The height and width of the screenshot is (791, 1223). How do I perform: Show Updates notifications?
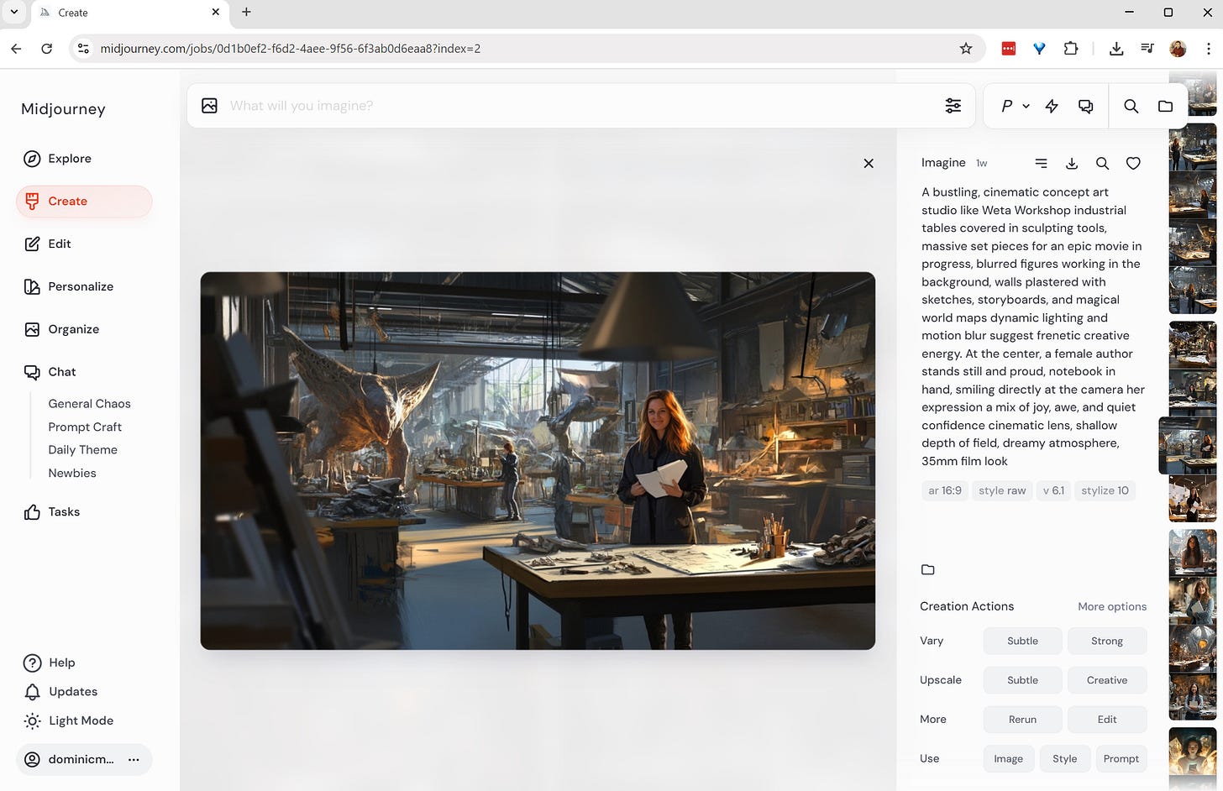coord(60,692)
